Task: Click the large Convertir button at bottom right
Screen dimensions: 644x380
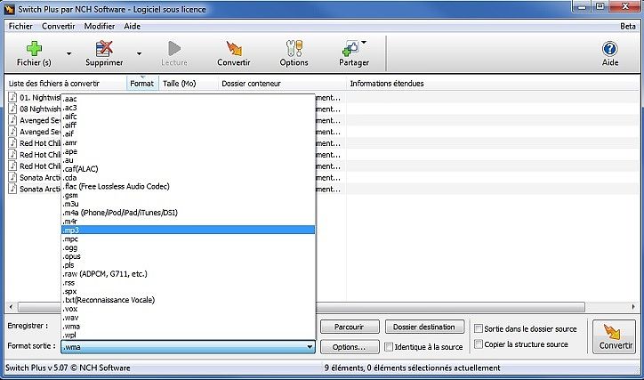Action: click(x=614, y=336)
